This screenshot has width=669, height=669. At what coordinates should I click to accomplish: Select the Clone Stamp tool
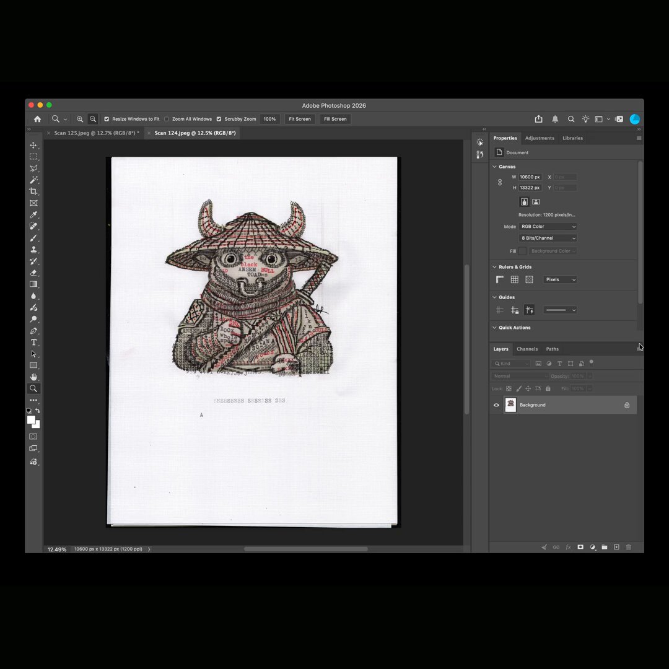[x=33, y=250]
